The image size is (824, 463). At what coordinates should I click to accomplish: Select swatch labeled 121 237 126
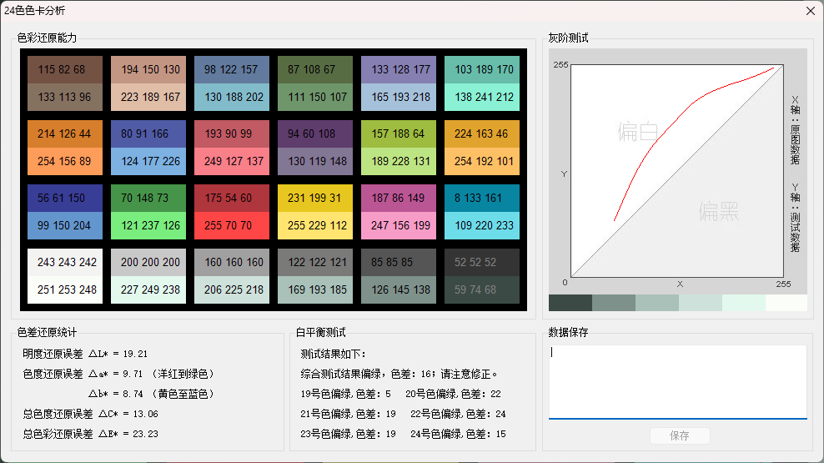[148, 225]
